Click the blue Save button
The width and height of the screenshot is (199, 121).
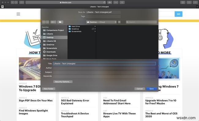[152, 89]
